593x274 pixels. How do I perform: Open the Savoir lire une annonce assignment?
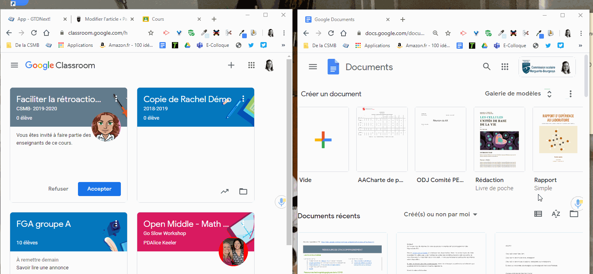coord(42,268)
